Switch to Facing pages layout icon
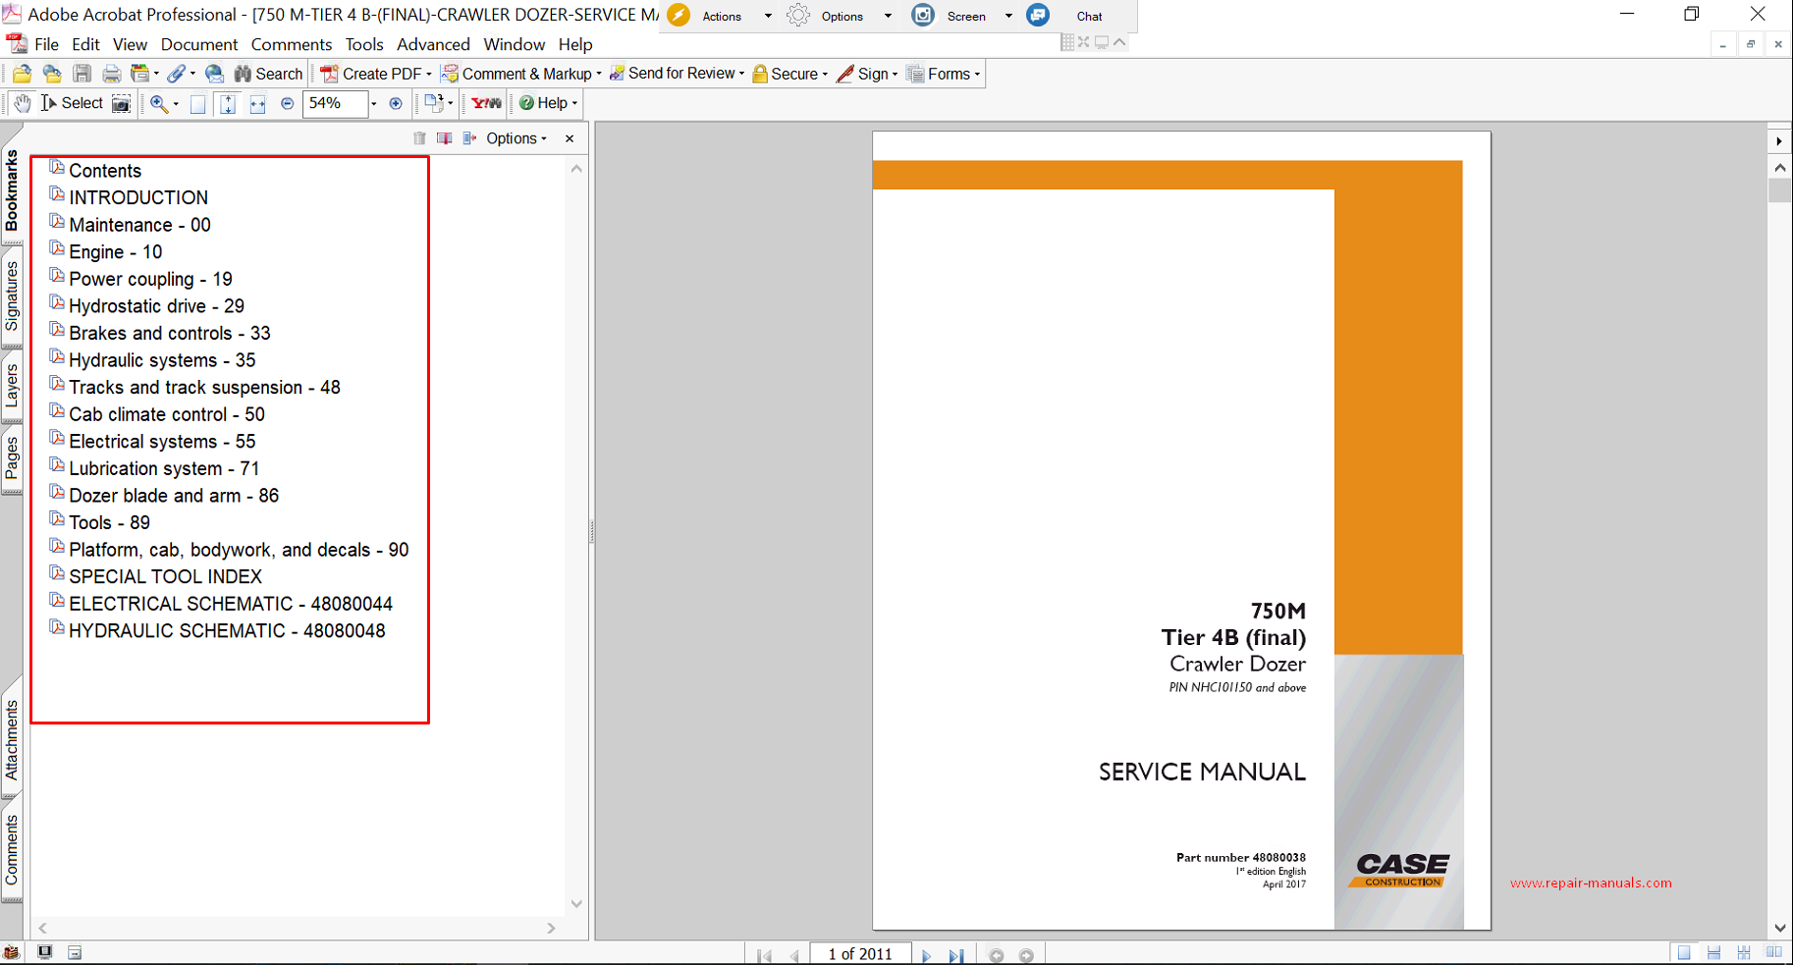 [x=1773, y=953]
